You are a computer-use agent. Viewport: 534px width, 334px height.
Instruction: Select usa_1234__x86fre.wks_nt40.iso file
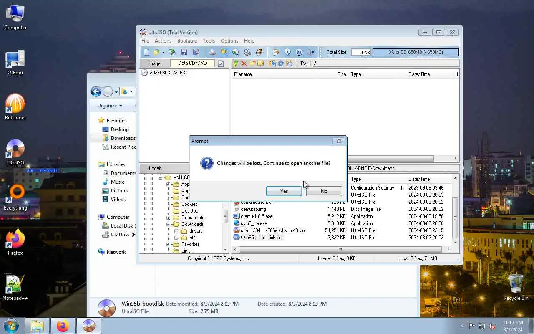coord(272,230)
